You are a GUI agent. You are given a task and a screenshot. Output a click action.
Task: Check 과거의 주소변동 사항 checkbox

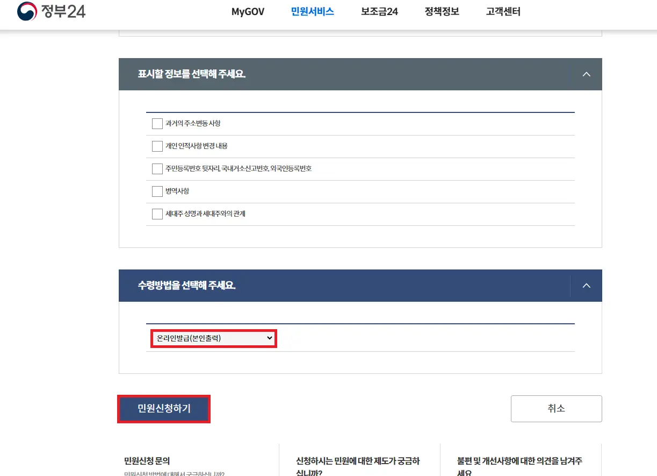[157, 124]
